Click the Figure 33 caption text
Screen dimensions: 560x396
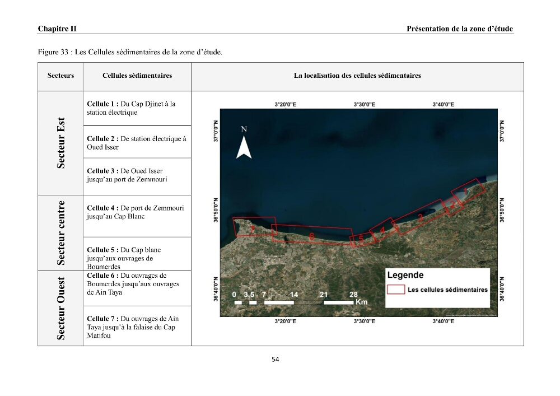click(130, 52)
